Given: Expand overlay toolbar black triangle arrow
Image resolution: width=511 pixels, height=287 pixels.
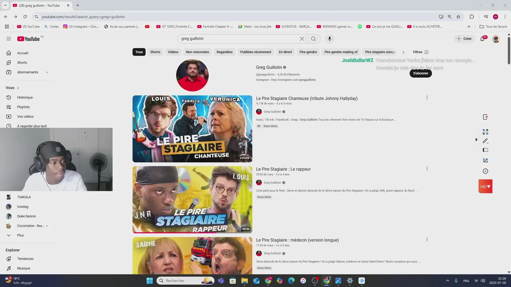Looking at the screenshot, I should click(476, 140).
